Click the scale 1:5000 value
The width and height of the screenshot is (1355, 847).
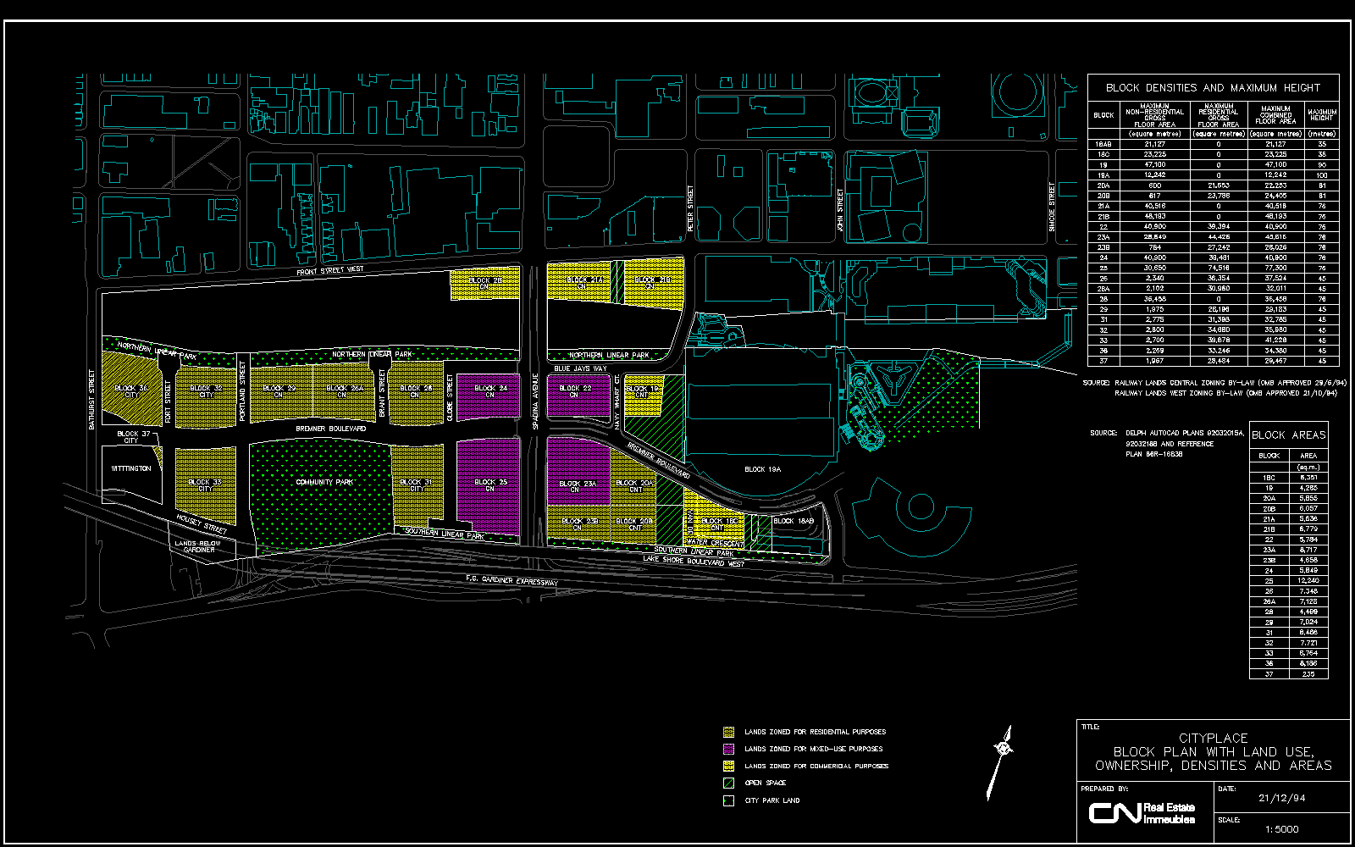coord(1281,829)
